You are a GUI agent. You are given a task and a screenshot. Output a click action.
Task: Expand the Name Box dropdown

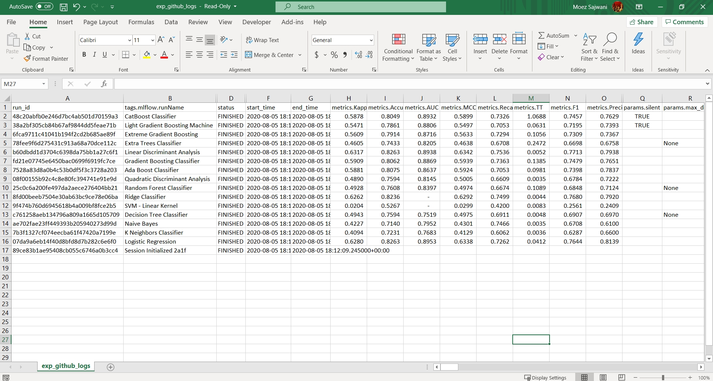click(44, 84)
